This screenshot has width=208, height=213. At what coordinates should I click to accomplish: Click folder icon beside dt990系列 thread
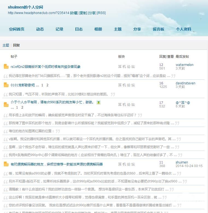6,105
